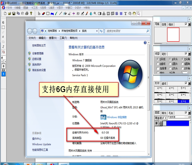
Task: Open the recent pages dropdown beside back/forward
Action: point(39,31)
